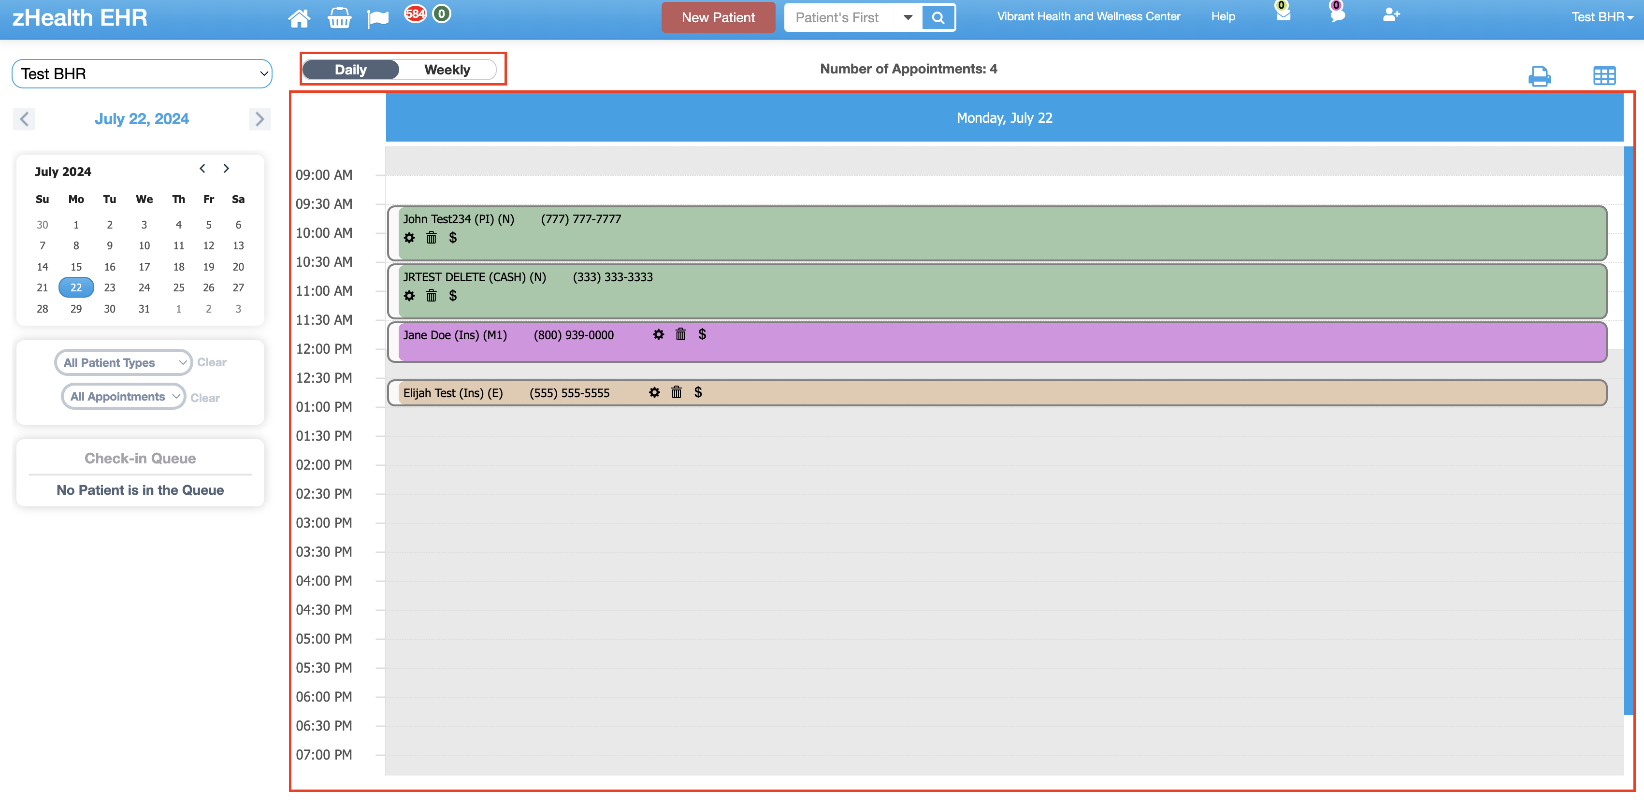
Task: Open settings gear for JRTEST DELETE appointment
Action: tap(409, 296)
